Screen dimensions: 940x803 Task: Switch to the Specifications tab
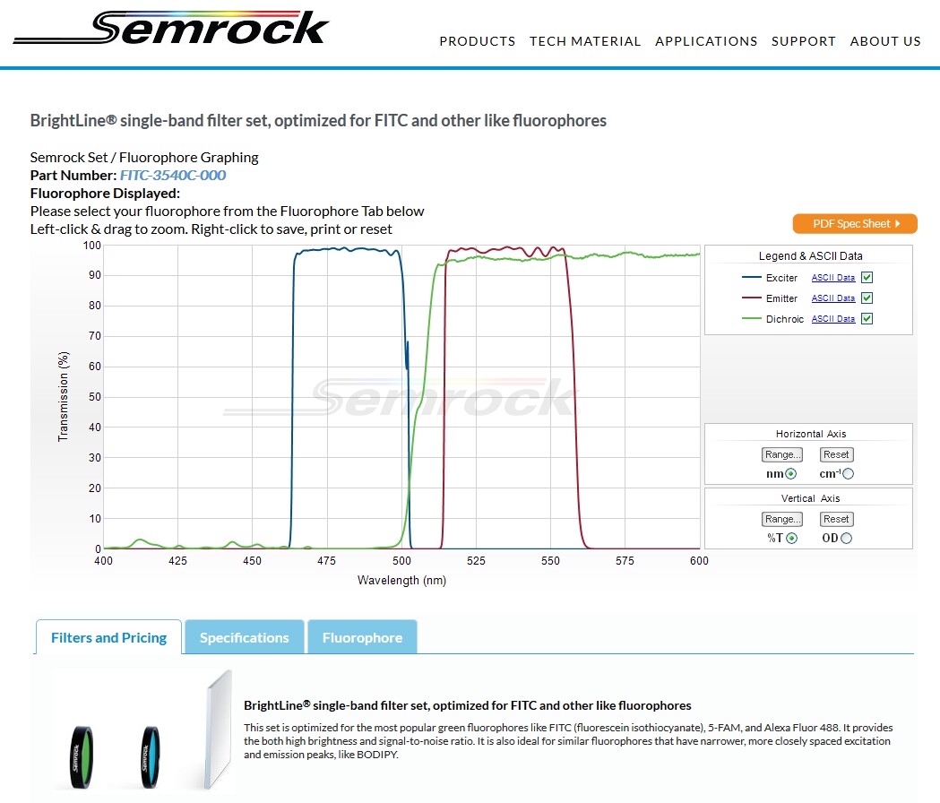pos(245,637)
